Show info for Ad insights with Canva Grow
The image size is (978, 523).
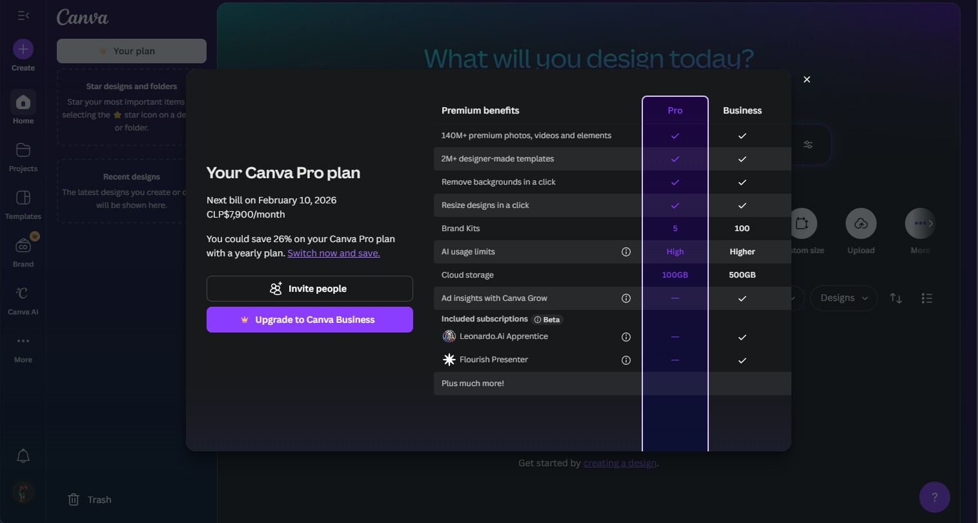tap(626, 298)
